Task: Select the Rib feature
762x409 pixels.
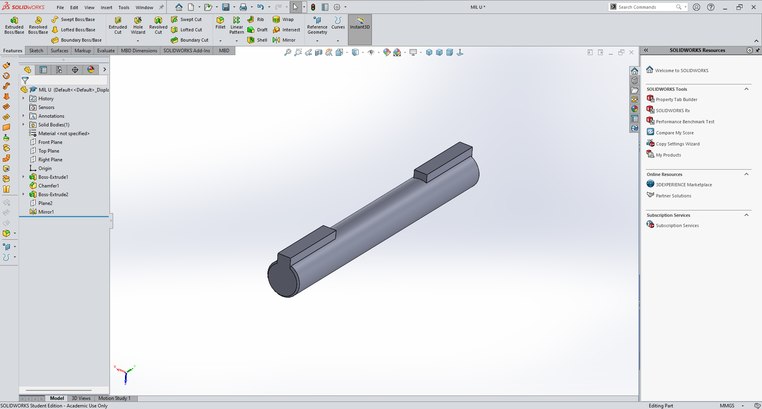Action: [256, 19]
